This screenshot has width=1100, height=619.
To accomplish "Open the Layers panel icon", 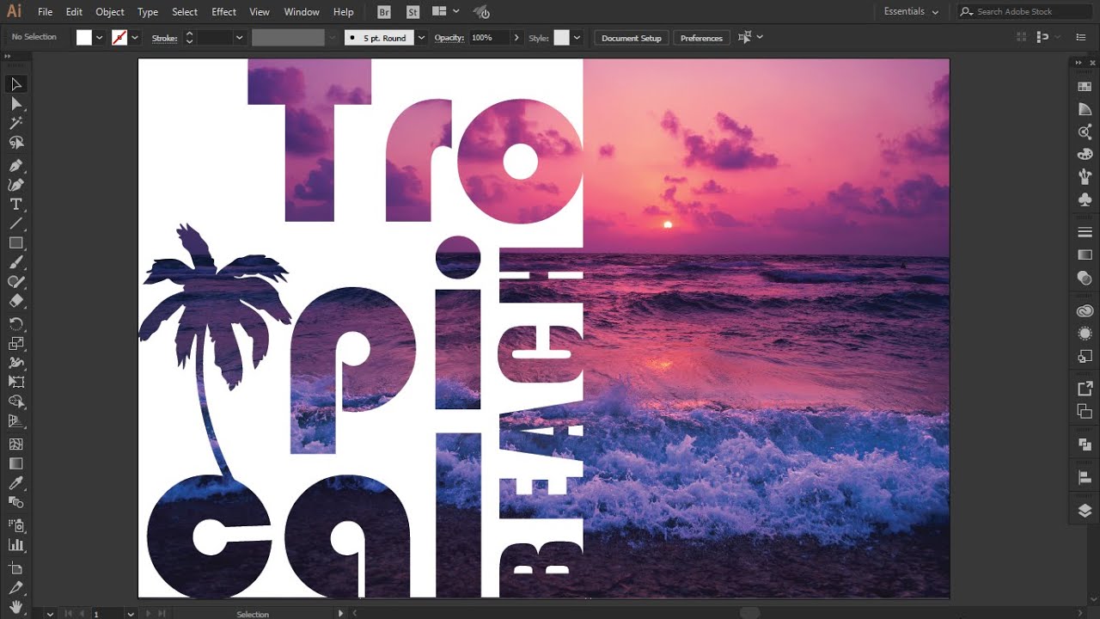I will (x=1085, y=511).
